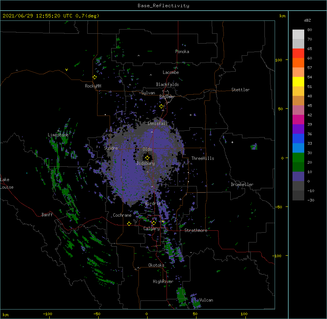Viewport: 327px width, 319px height.
Task: Click the RedDeer city label
Action: (167, 97)
